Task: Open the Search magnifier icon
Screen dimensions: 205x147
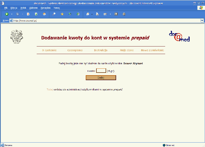Action: [54, 14]
